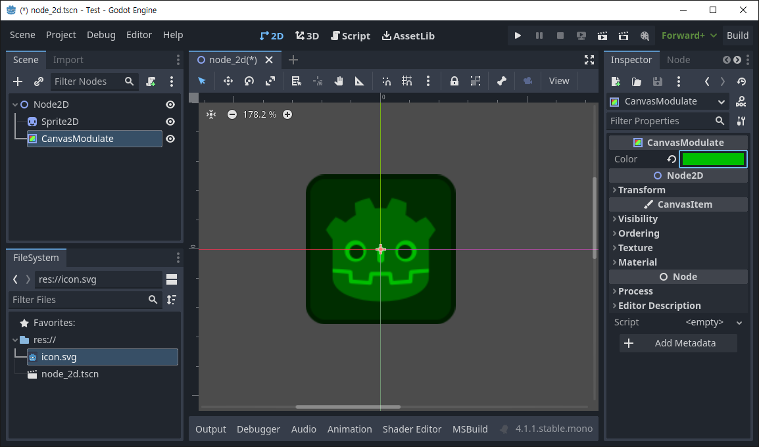
Task: Toggle Node2D visibility eye
Action: click(x=170, y=105)
